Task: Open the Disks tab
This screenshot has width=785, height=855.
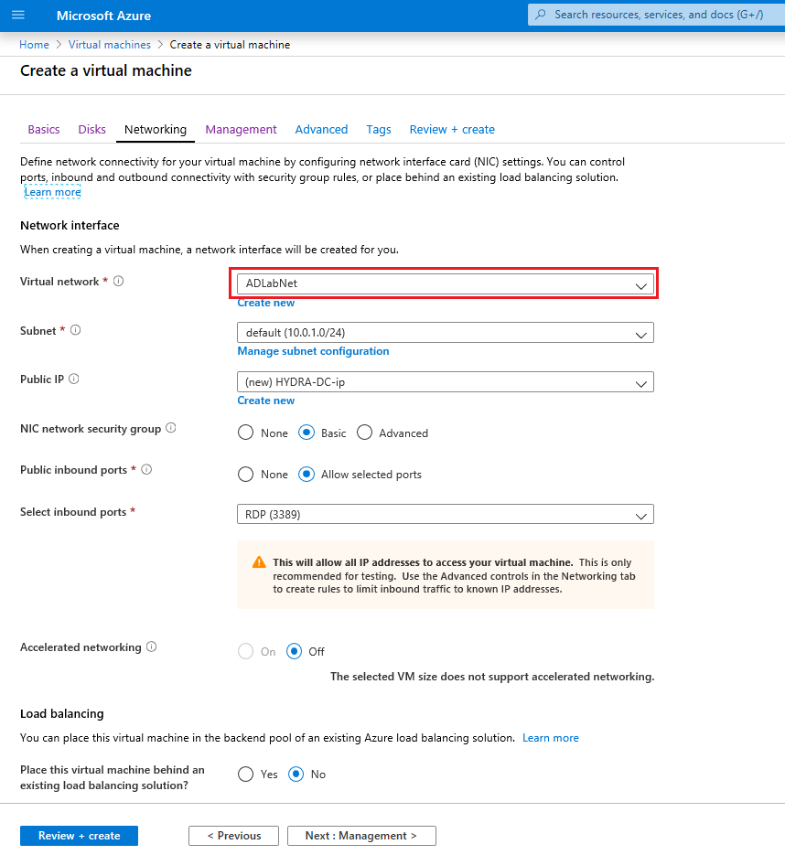Action: [x=92, y=130]
